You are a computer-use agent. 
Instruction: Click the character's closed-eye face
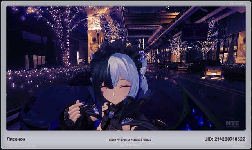click(114, 91)
